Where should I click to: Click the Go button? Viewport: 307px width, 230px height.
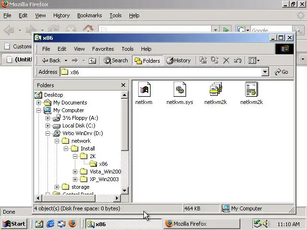click(x=282, y=72)
